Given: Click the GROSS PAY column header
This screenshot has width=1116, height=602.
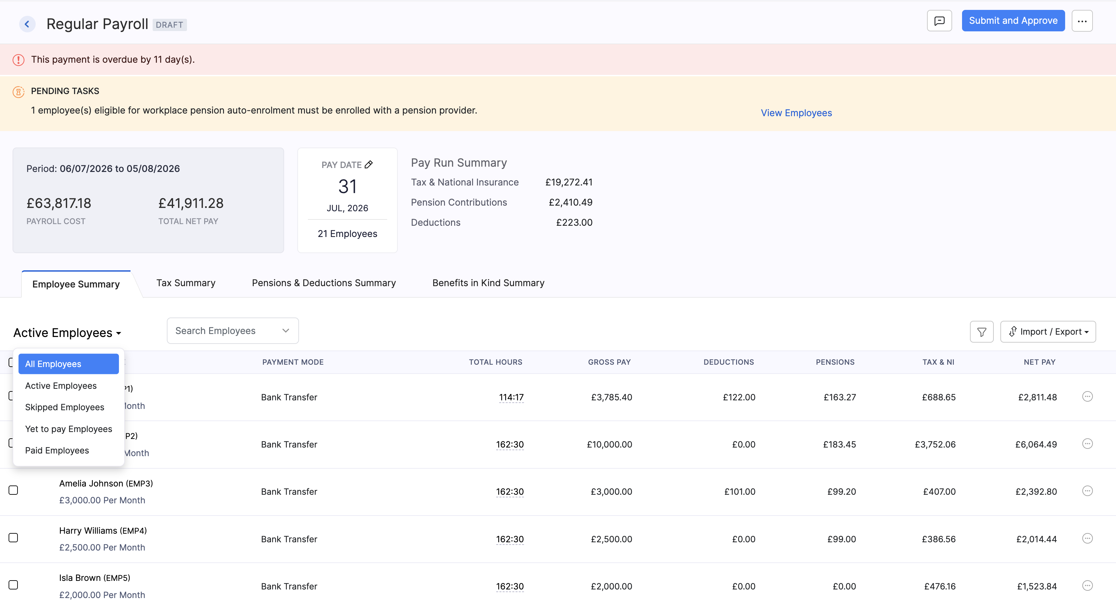Looking at the screenshot, I should click(609, 362).
